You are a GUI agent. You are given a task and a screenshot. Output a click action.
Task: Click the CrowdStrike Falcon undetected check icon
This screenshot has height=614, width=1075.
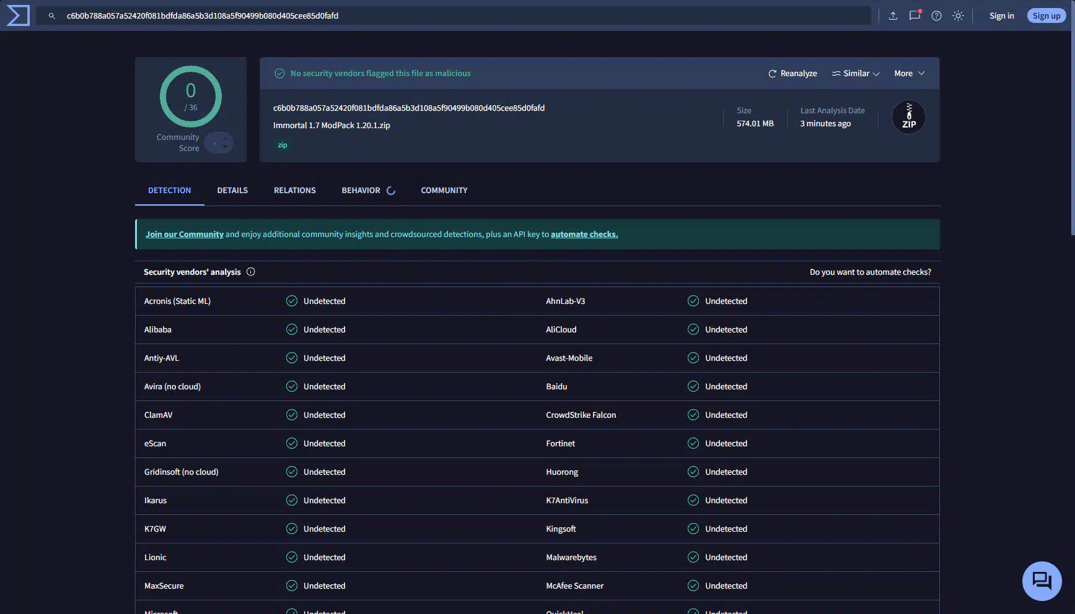tap(693, 415)
